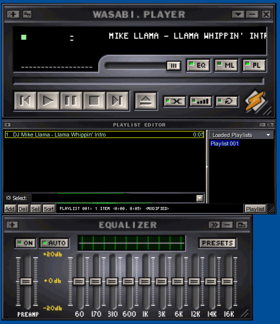Click the Sort button in playlist editor
This screenshot has width=280, height=324.
pos(48,209)
